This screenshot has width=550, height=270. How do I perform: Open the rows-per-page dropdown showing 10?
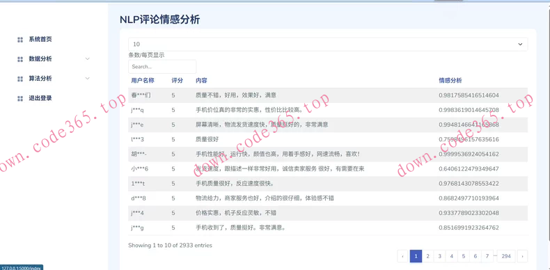click(x=328, y=44)
